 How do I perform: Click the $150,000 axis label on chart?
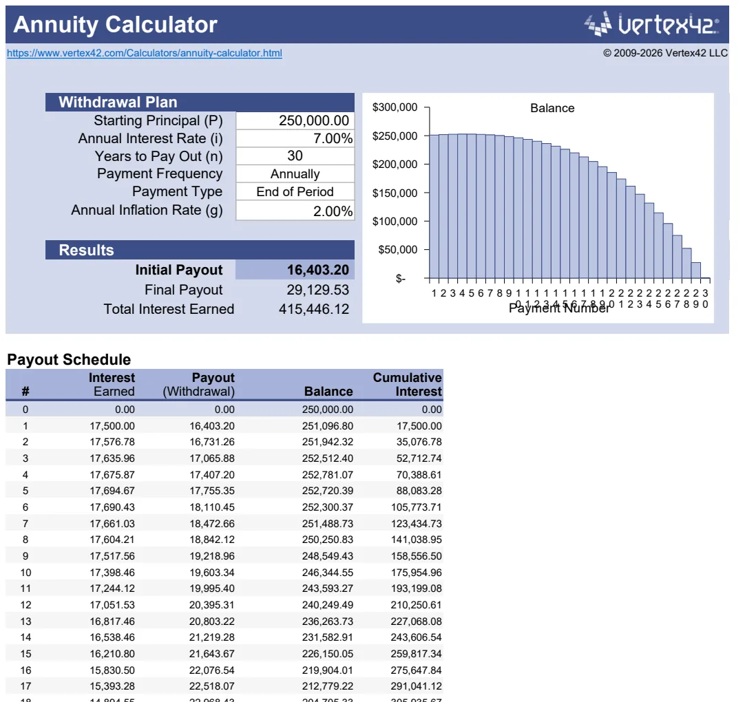pos(395,193)
